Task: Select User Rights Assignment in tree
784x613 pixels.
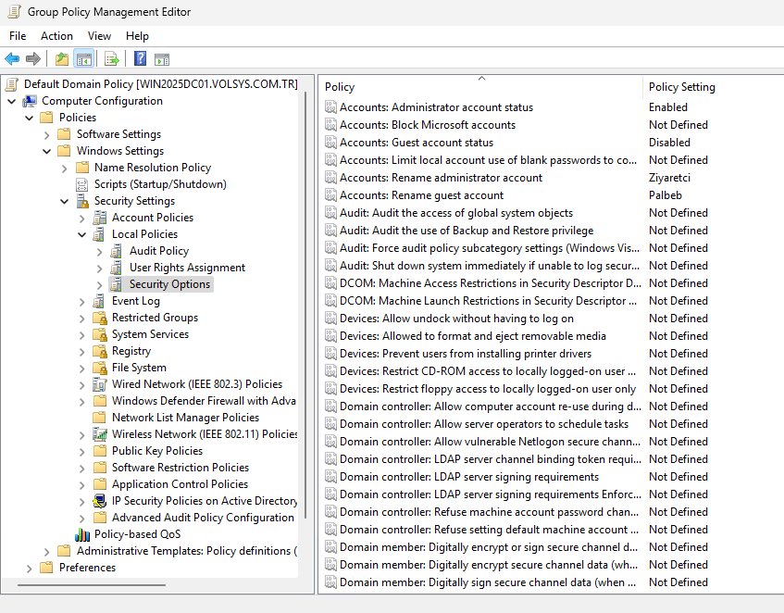Action: [x=187, y=268]
